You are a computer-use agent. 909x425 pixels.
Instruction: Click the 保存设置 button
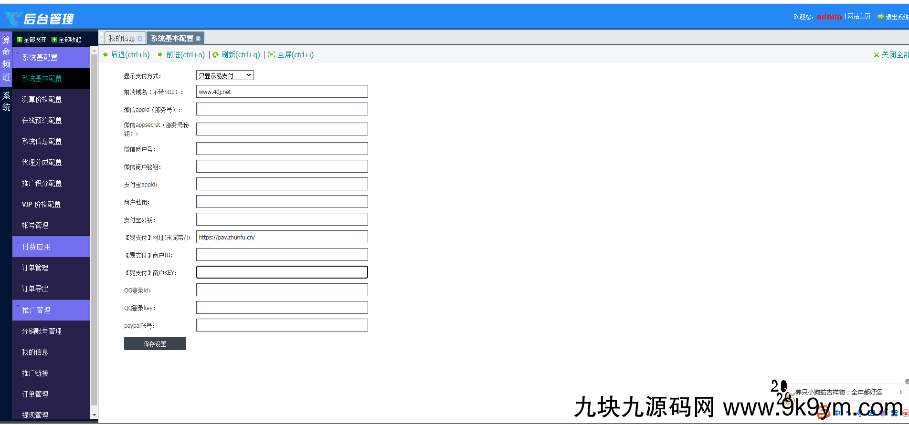tap(155, 343)
